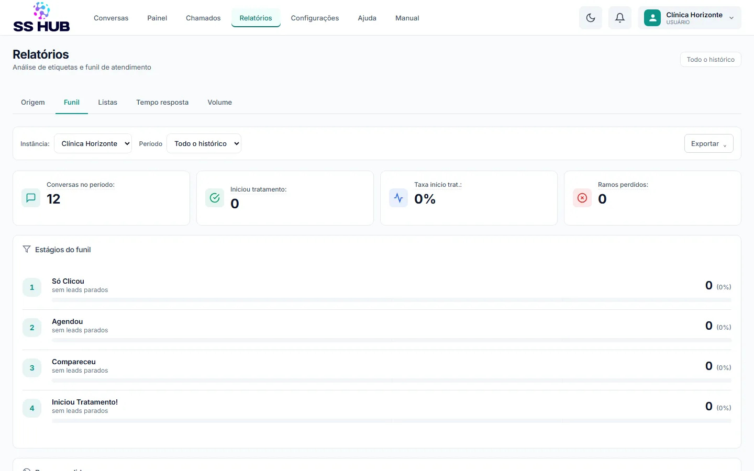Click stage number 3 badge for Compareceu
The image size is (754, 471).
pos(32,368)
